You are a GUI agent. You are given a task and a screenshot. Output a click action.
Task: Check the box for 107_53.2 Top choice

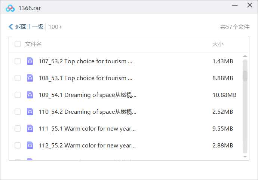point(18,61)
